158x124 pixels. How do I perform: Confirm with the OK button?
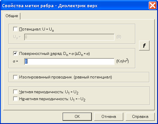(x=77, y=116)
